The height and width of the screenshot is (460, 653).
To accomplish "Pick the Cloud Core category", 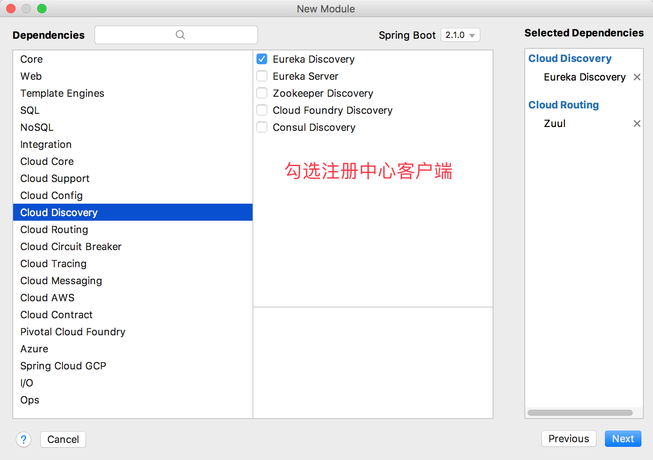I will [x=133, y=161].
